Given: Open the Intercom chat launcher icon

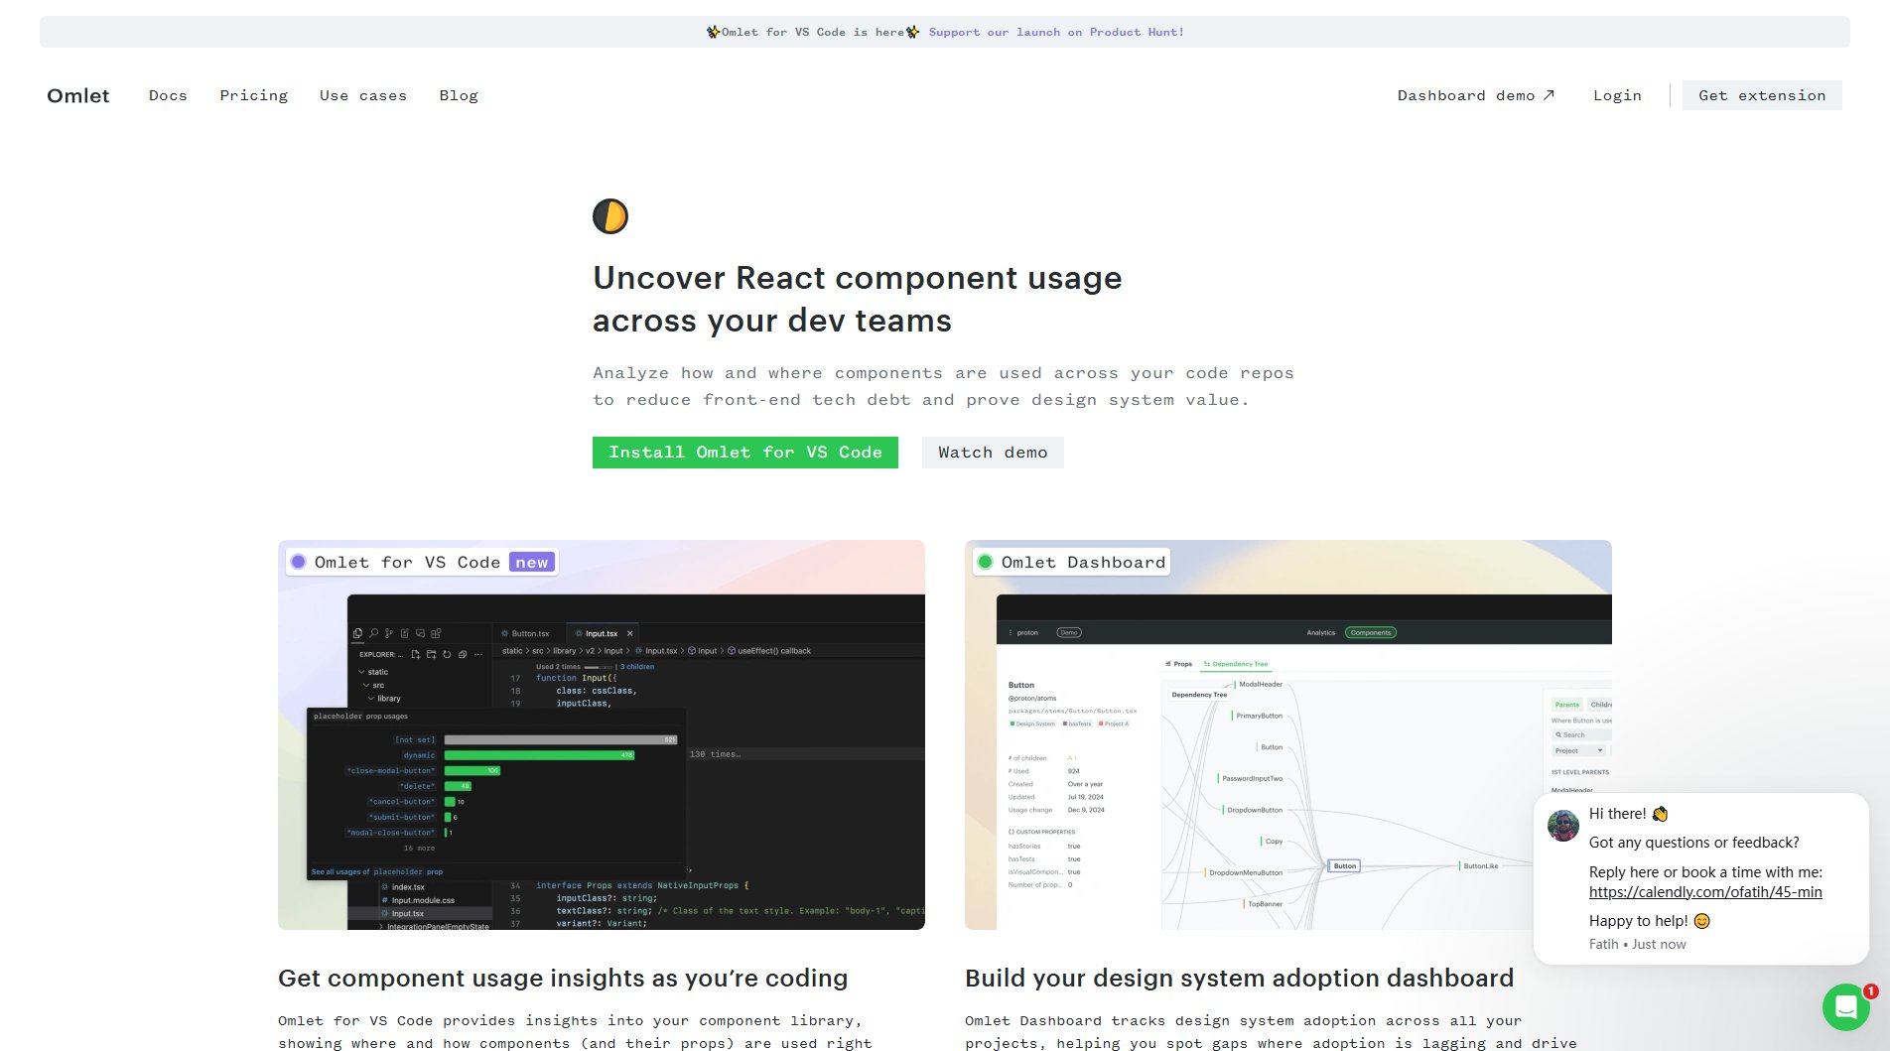Looking at the screenshot, I should [1845, 1006].
